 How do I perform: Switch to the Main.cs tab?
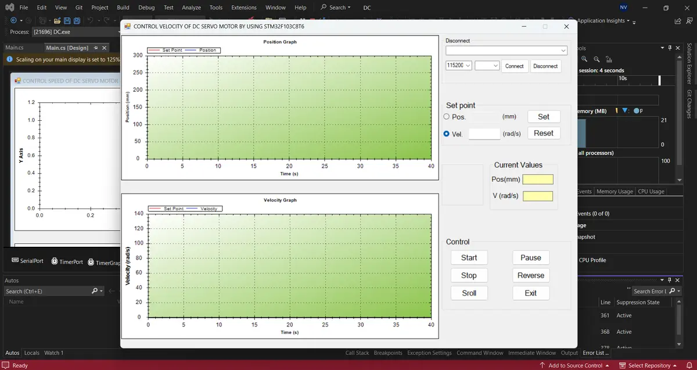(x=14, y=48)
